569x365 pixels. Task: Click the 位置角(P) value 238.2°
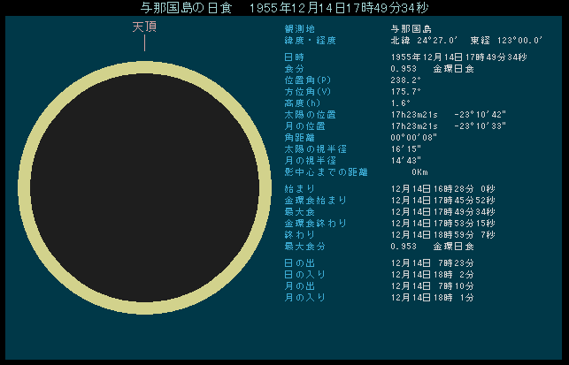[405, 80]
